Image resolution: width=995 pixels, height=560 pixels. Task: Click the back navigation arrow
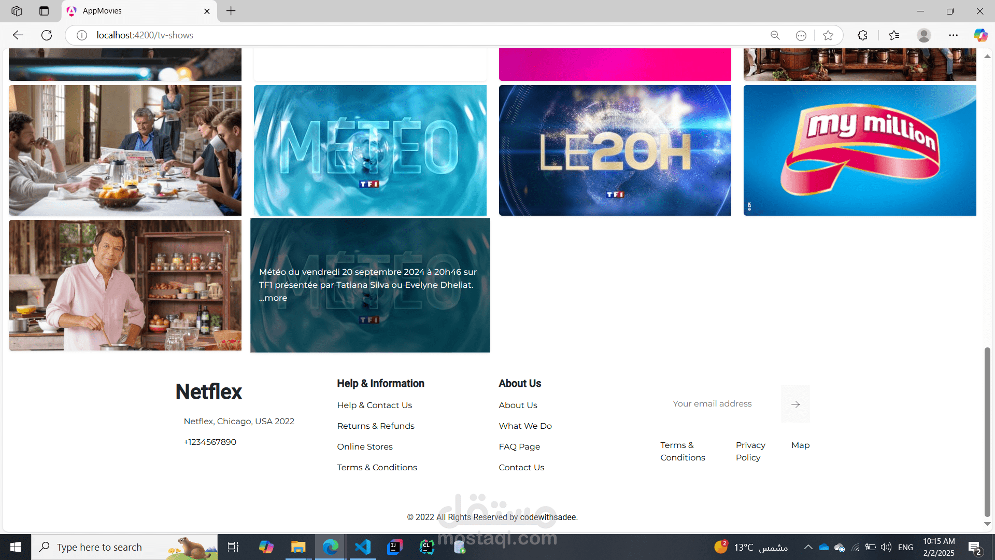[18, 35]
